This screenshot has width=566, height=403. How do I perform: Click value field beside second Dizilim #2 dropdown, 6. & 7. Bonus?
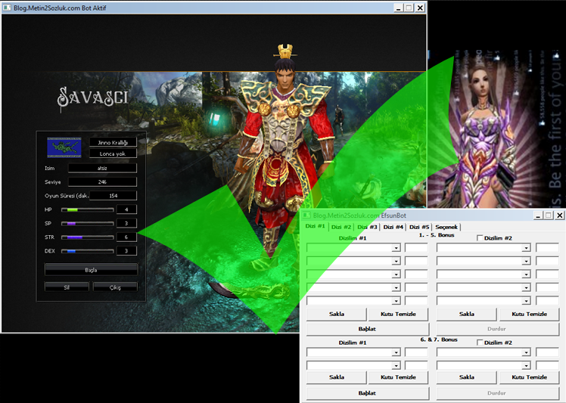547,365
